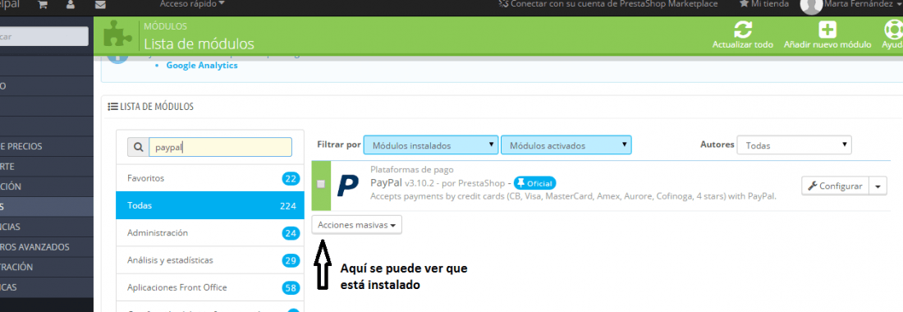Open the Acceso rápido dropdown
Screen dimensions: 903x312
click(x=192, y=4)
